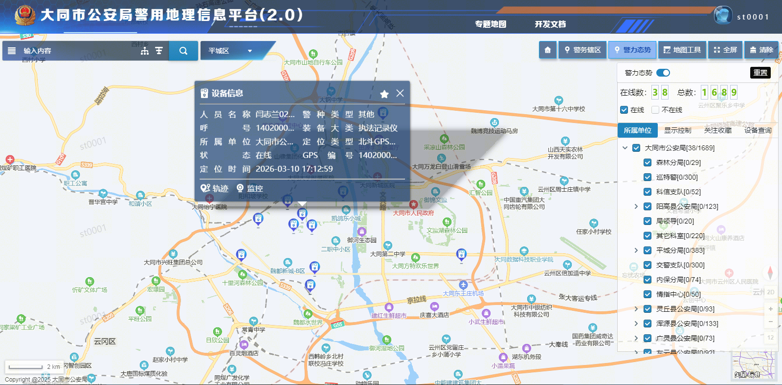Click the 2026-03-10 17:12:59 timestamp
The image size is (782, 385).
pyautogui.click(x=294, y=169)
